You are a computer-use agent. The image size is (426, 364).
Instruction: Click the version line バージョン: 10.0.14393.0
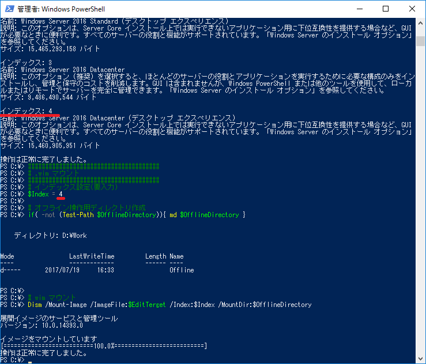42,325
